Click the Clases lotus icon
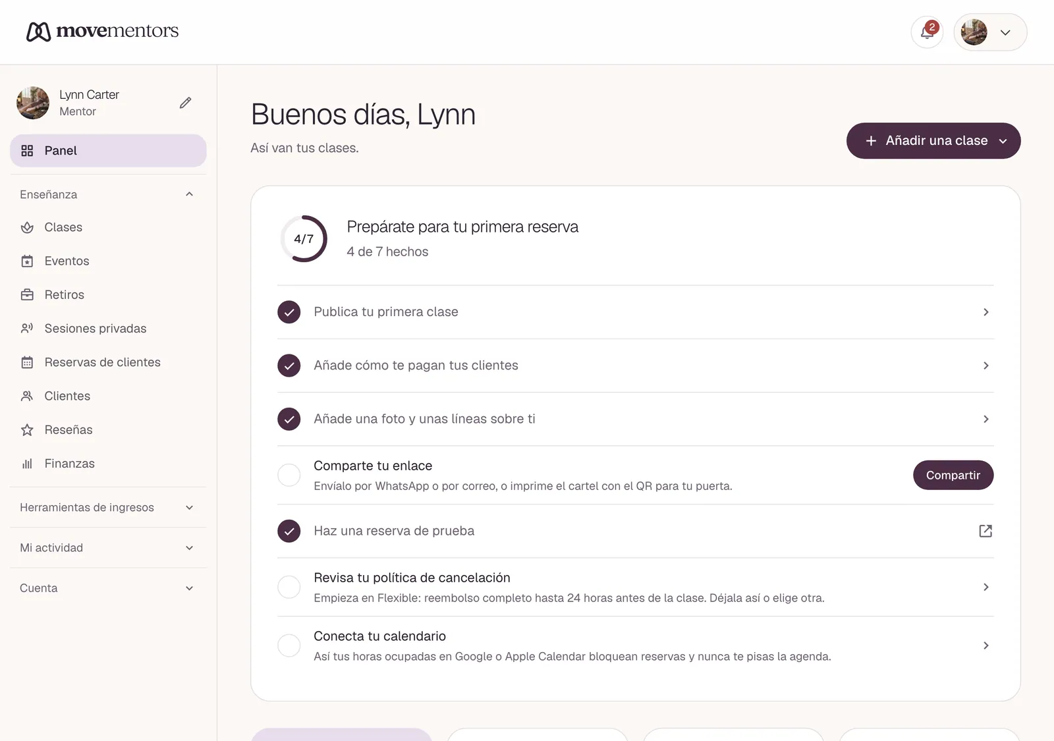Viewport: 1054px width, 741px height. (x=27, y=227)
